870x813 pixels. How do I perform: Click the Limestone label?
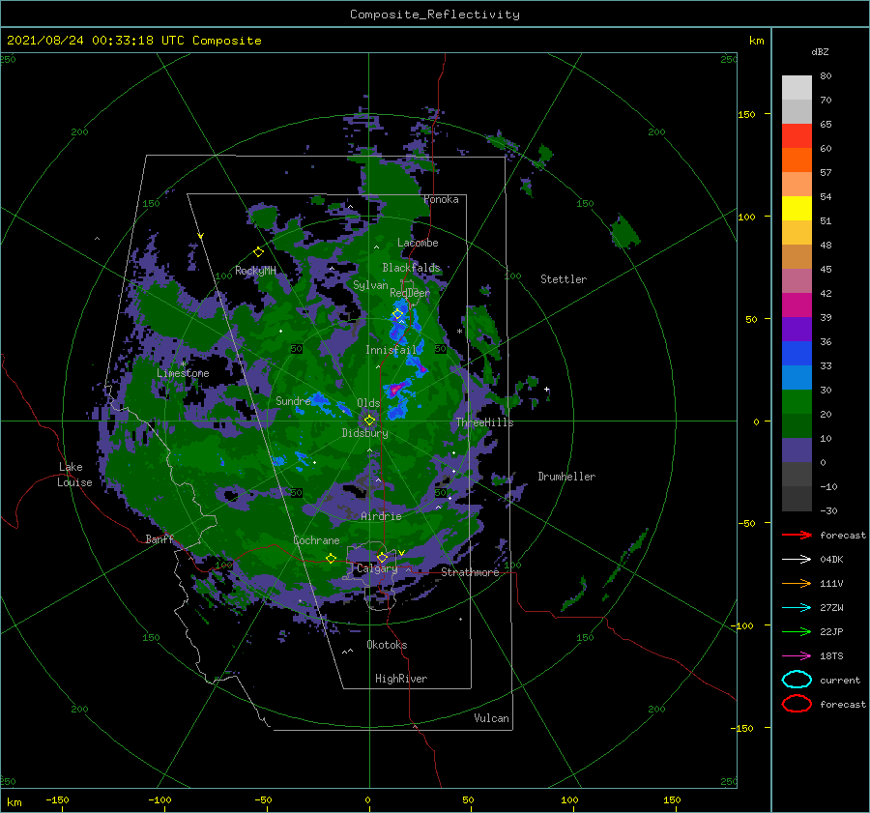[x=183, y=373]
